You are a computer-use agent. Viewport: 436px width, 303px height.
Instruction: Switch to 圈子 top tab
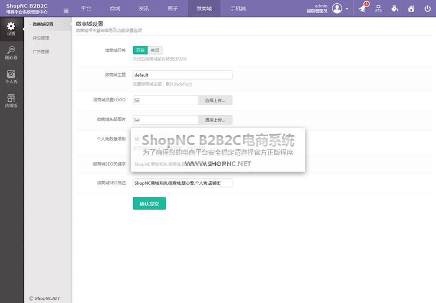tap(172, 9)
